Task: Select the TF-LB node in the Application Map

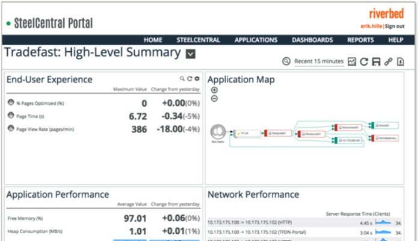Action: pos(247,133)
